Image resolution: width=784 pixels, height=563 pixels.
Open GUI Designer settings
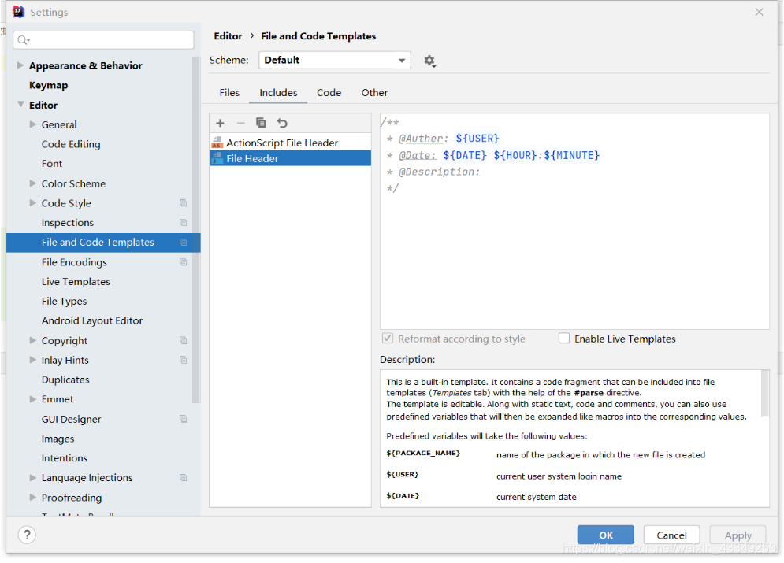tap(72, 419)
